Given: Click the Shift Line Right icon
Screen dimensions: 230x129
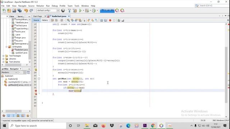Looking at the screenshot, I should click(x=105, y=20).
